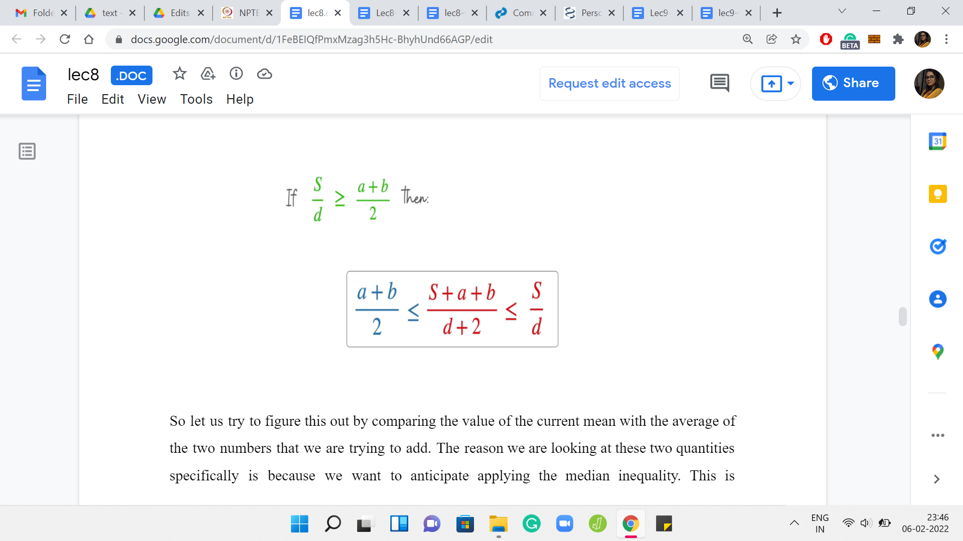Expand the present to meeting dropdown
The height and width of the screenshot is (541, 963).
[x=790, y=83]
